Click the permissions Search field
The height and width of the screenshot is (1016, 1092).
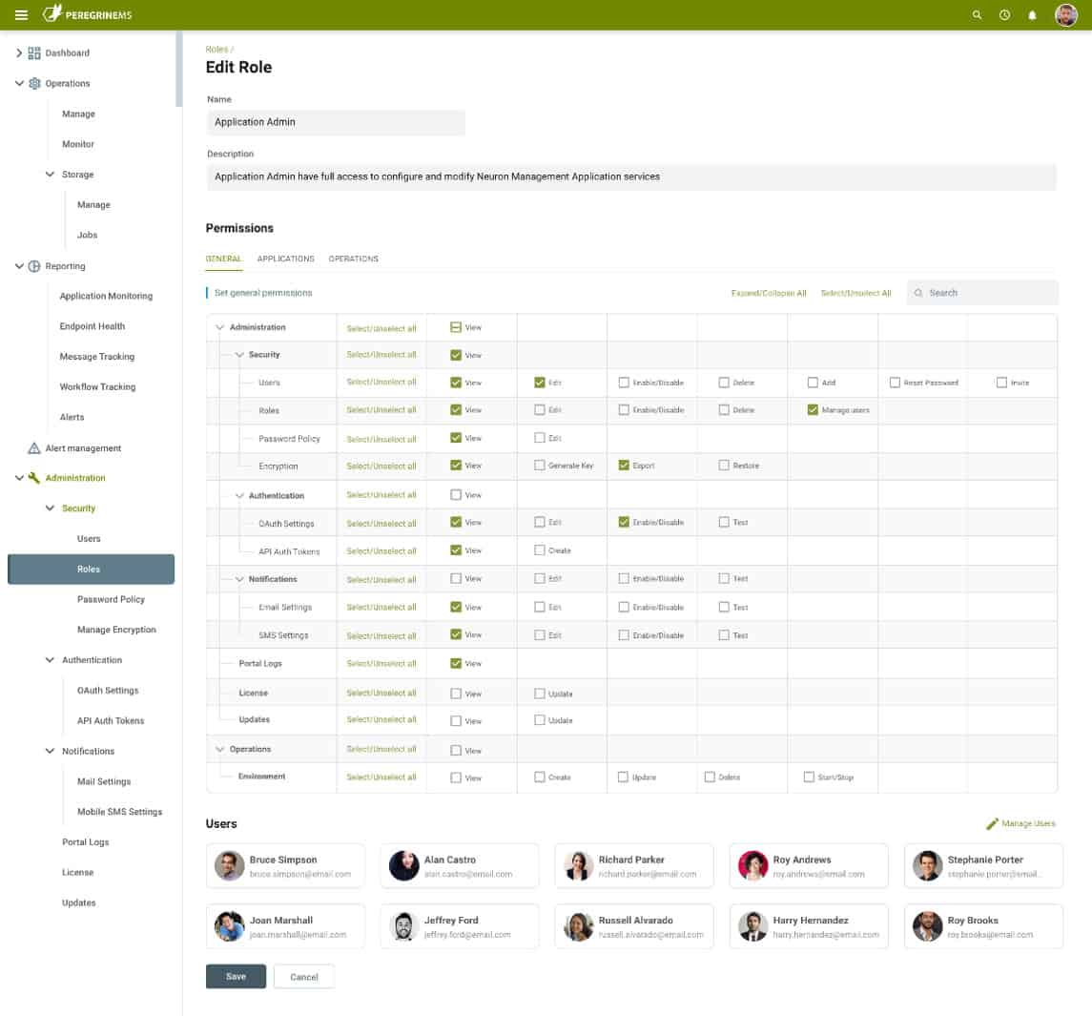pyautogui.click(x=982, y=293)
